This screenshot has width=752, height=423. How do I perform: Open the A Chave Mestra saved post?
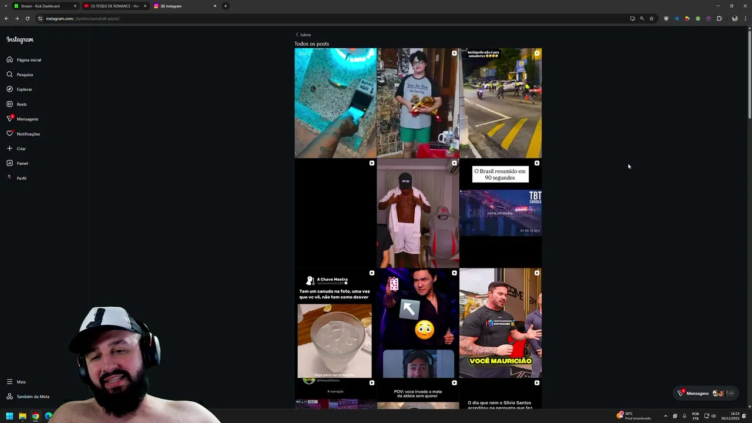pyautogui.click(x=335, y=323)
